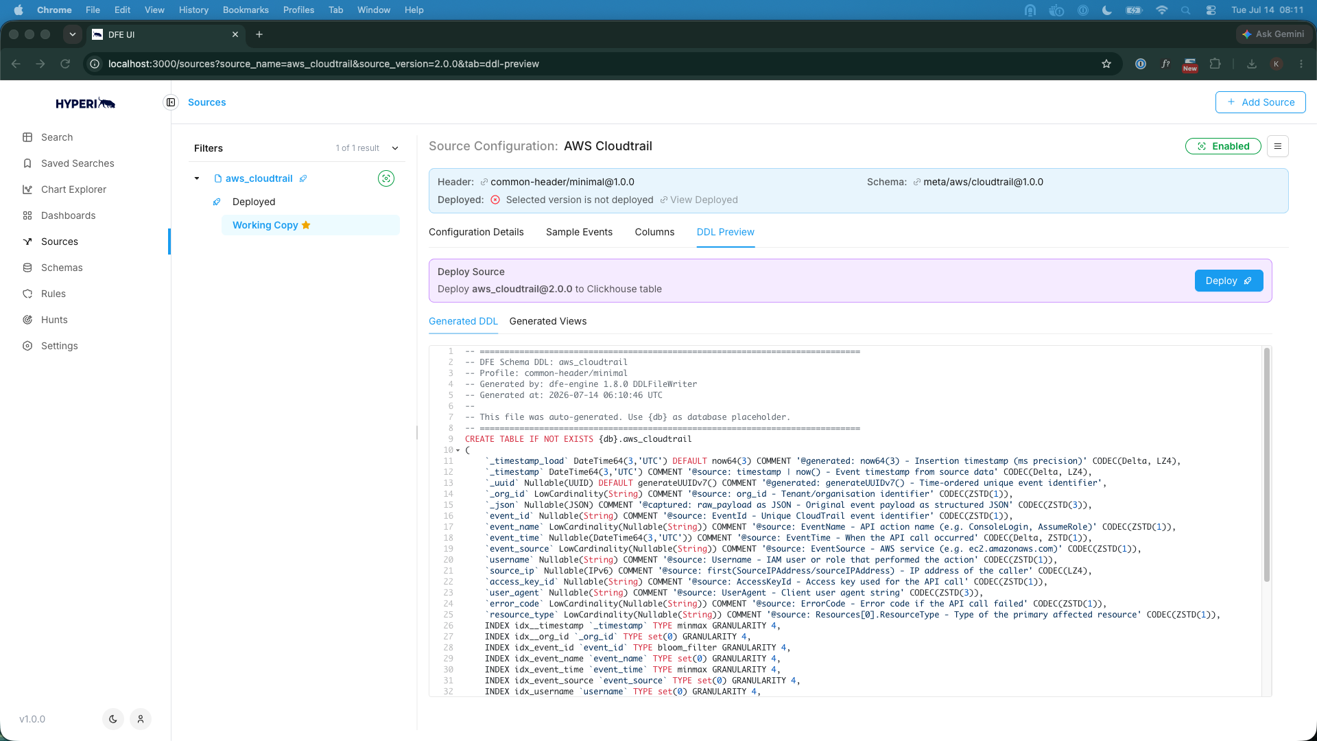Open Rules shield icon
The width and height of the screenshot is (1317, 741).
27,294
